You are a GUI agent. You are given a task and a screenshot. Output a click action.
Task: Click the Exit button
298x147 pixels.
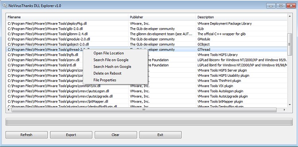click(x=160, y=135)
